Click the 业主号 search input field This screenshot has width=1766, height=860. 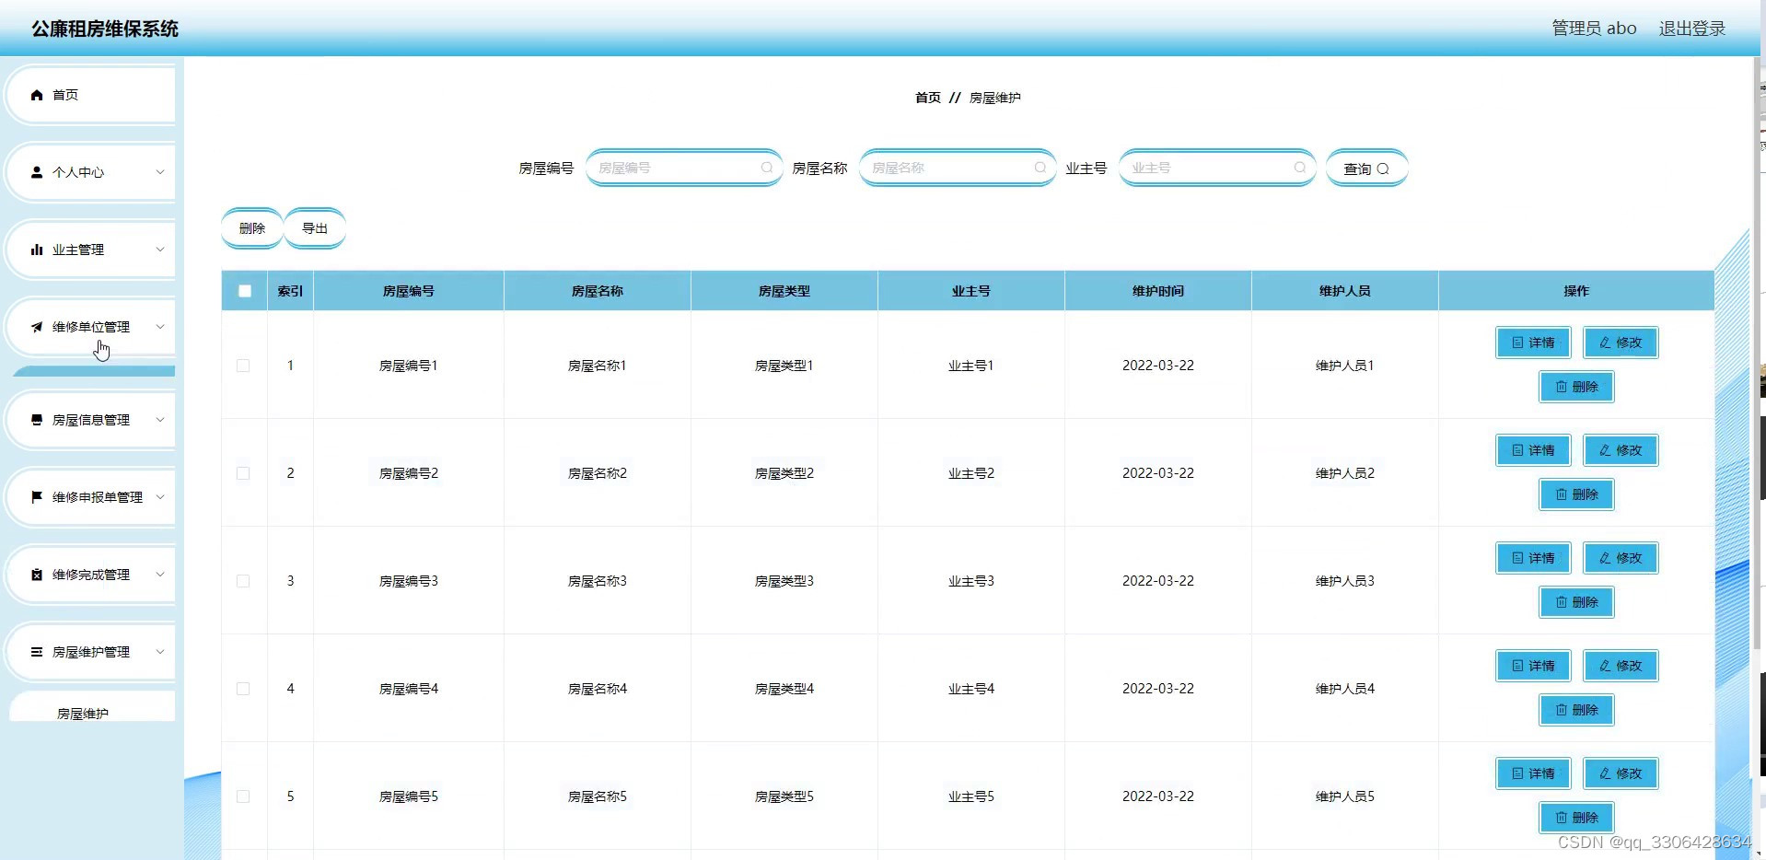[1217, 168]
